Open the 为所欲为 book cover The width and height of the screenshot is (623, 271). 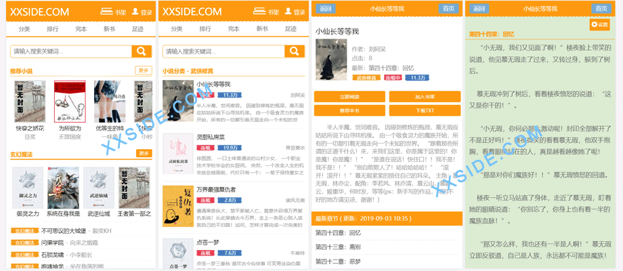pyautogui.click(x=70, y=102)
